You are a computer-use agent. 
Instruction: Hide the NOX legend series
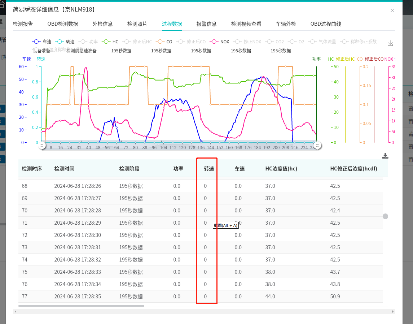[x=220, y=42]
